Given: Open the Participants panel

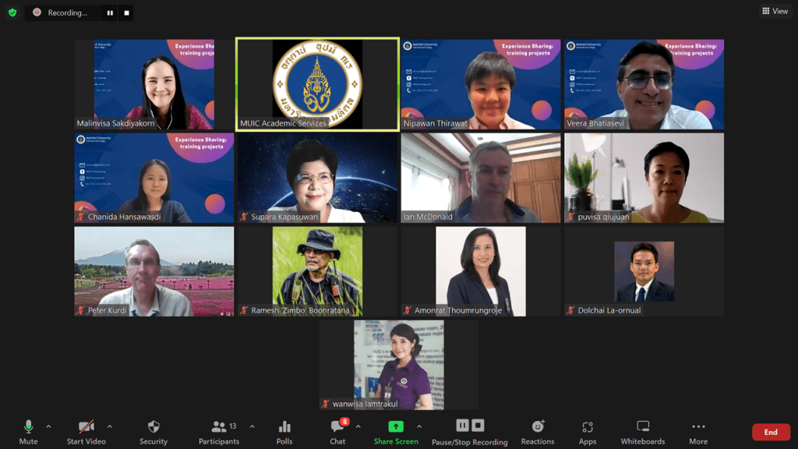Looking at the screenshot, I should [x=219, y=431].
